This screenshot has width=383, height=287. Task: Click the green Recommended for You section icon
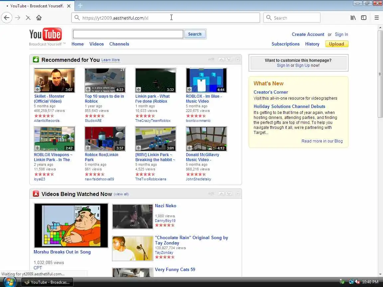click(x=36, y=59)
